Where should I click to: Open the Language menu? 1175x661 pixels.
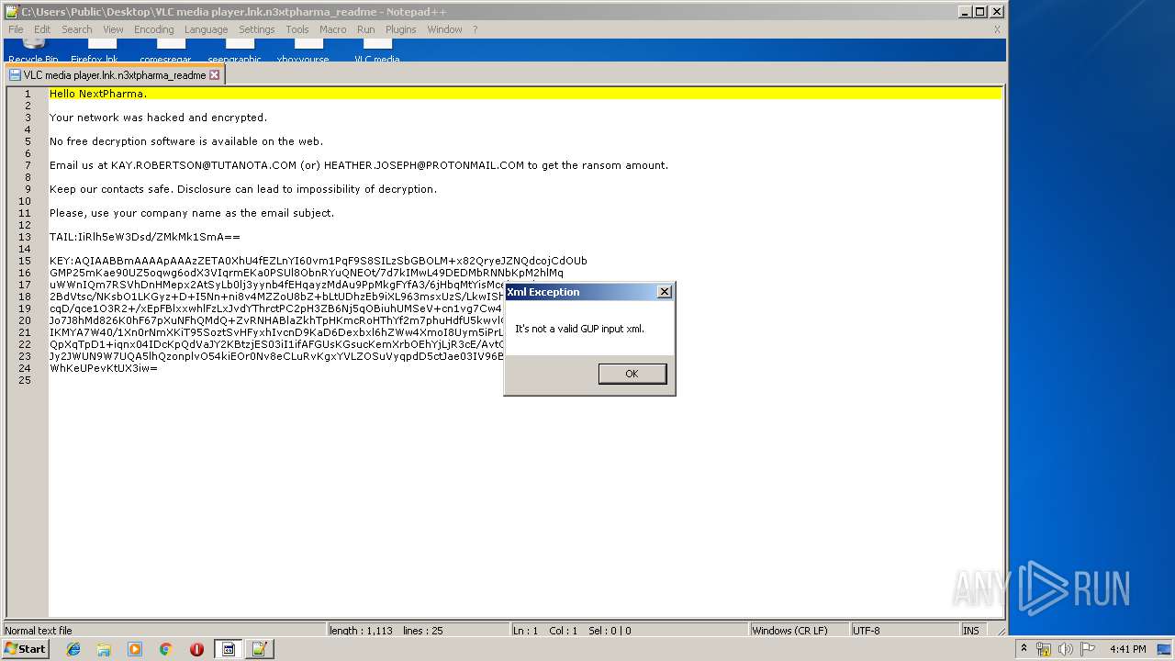206,29
